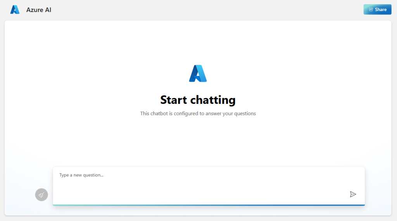Screen dimensions: 397x221
Task: Click the chatbot configured description text
Action: [x=198, y=114]
